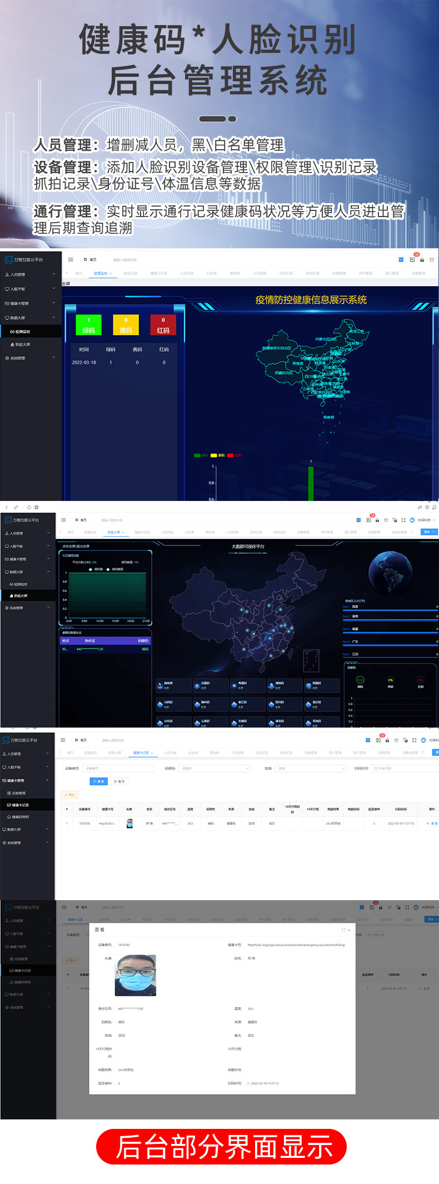Maximize the 查看 dialog with its expand icon
Image resolution: width=439 pixels, height=1184 pixels.
click(x=343, y=930)
